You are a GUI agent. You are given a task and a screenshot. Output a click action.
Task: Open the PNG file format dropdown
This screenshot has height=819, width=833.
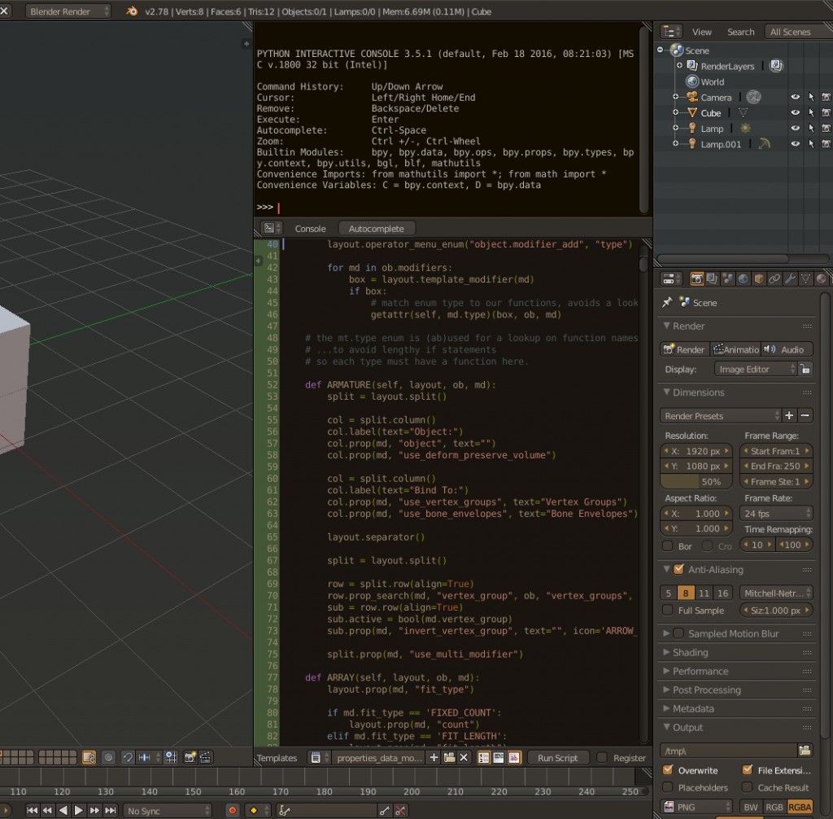click(x=696, y=806)
